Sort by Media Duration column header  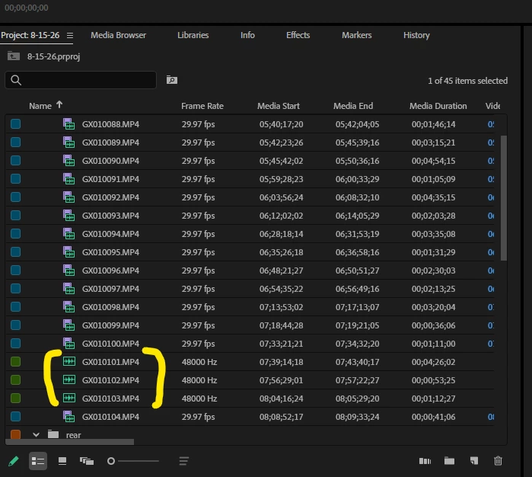point(438,106)
